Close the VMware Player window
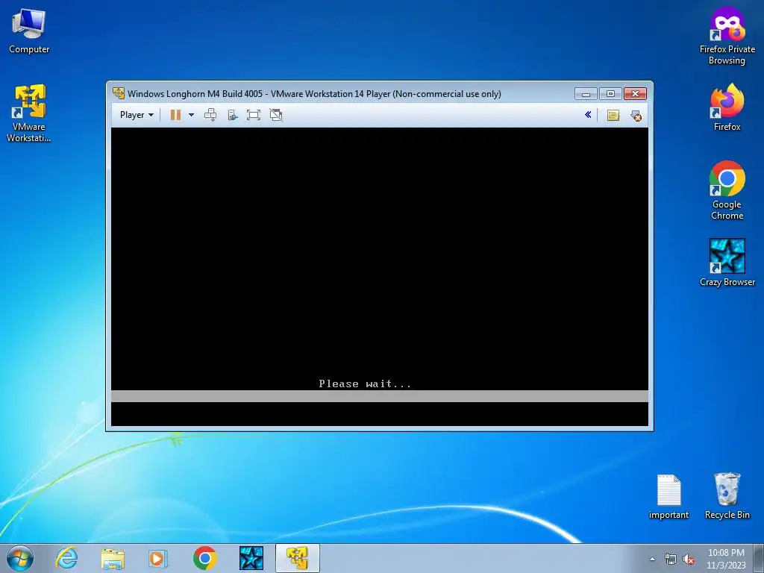764x573 pixels. (636, 93)
